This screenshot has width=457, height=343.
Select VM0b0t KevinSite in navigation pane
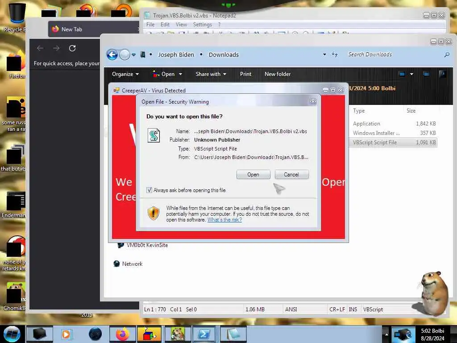click(x=143, y=245)
